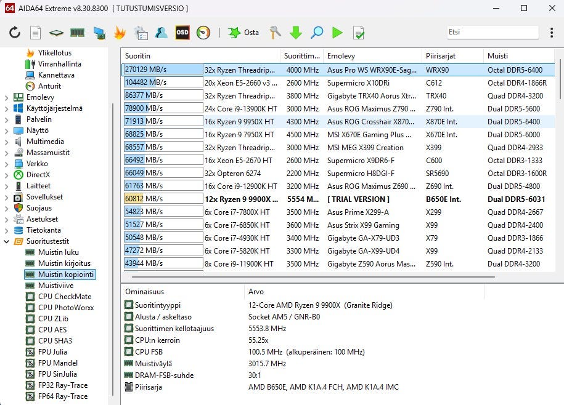Open preferences with hammer wrench icon
Screen dimensions: 564x405
[275, 33]
